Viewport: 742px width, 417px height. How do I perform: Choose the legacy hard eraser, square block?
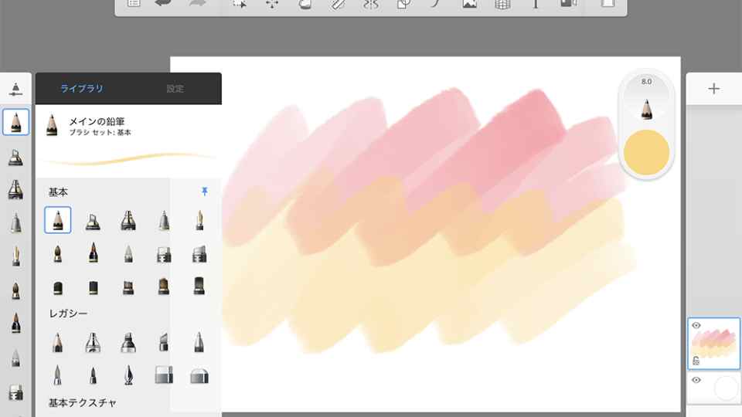coord(164,375)
